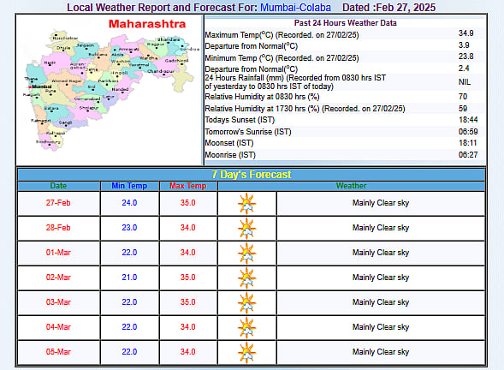Select the 28-Feb date cell
The height and width of the screenshot is (370, 504).
(x=58, y=228)
